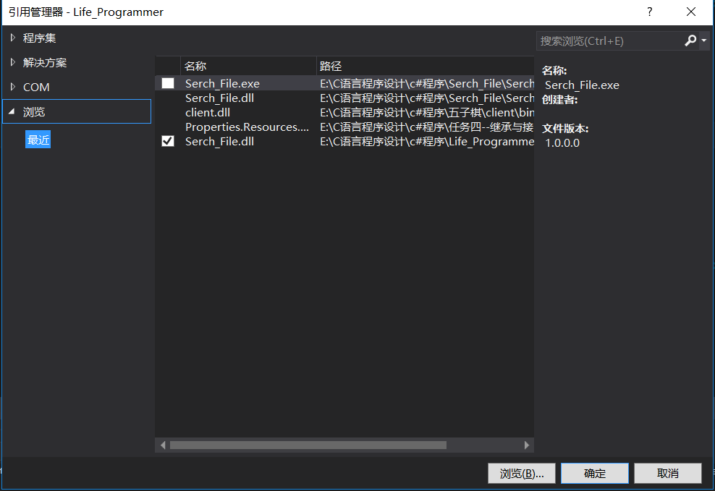Expand the 程序集 tree node
This screenshot has width=715, height=491.
[13, 38]
